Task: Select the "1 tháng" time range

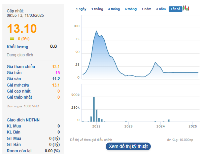Action: pos(97,9)
